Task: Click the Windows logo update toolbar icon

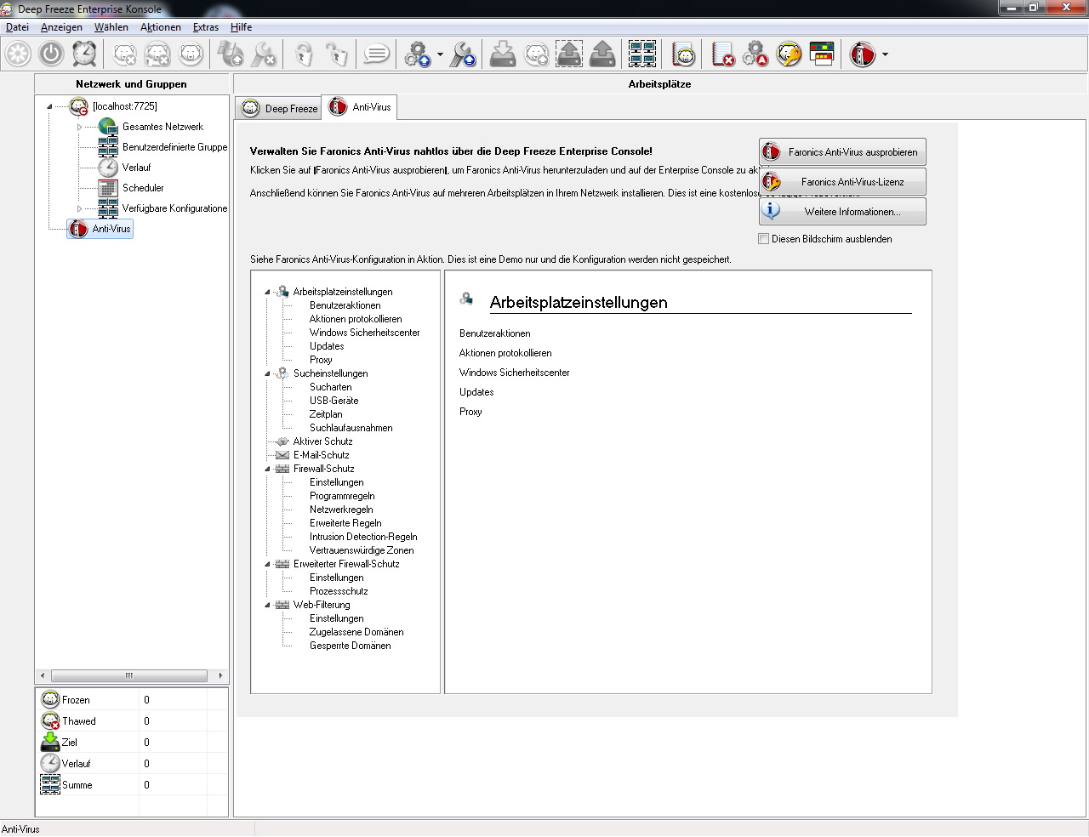Action: (x=231, y=54)
